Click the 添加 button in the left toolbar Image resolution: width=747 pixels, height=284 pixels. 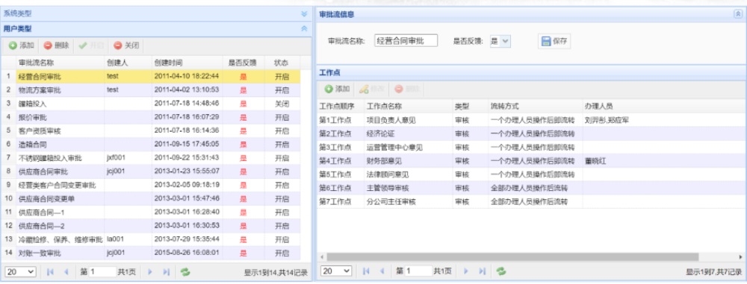pos(21,45)
